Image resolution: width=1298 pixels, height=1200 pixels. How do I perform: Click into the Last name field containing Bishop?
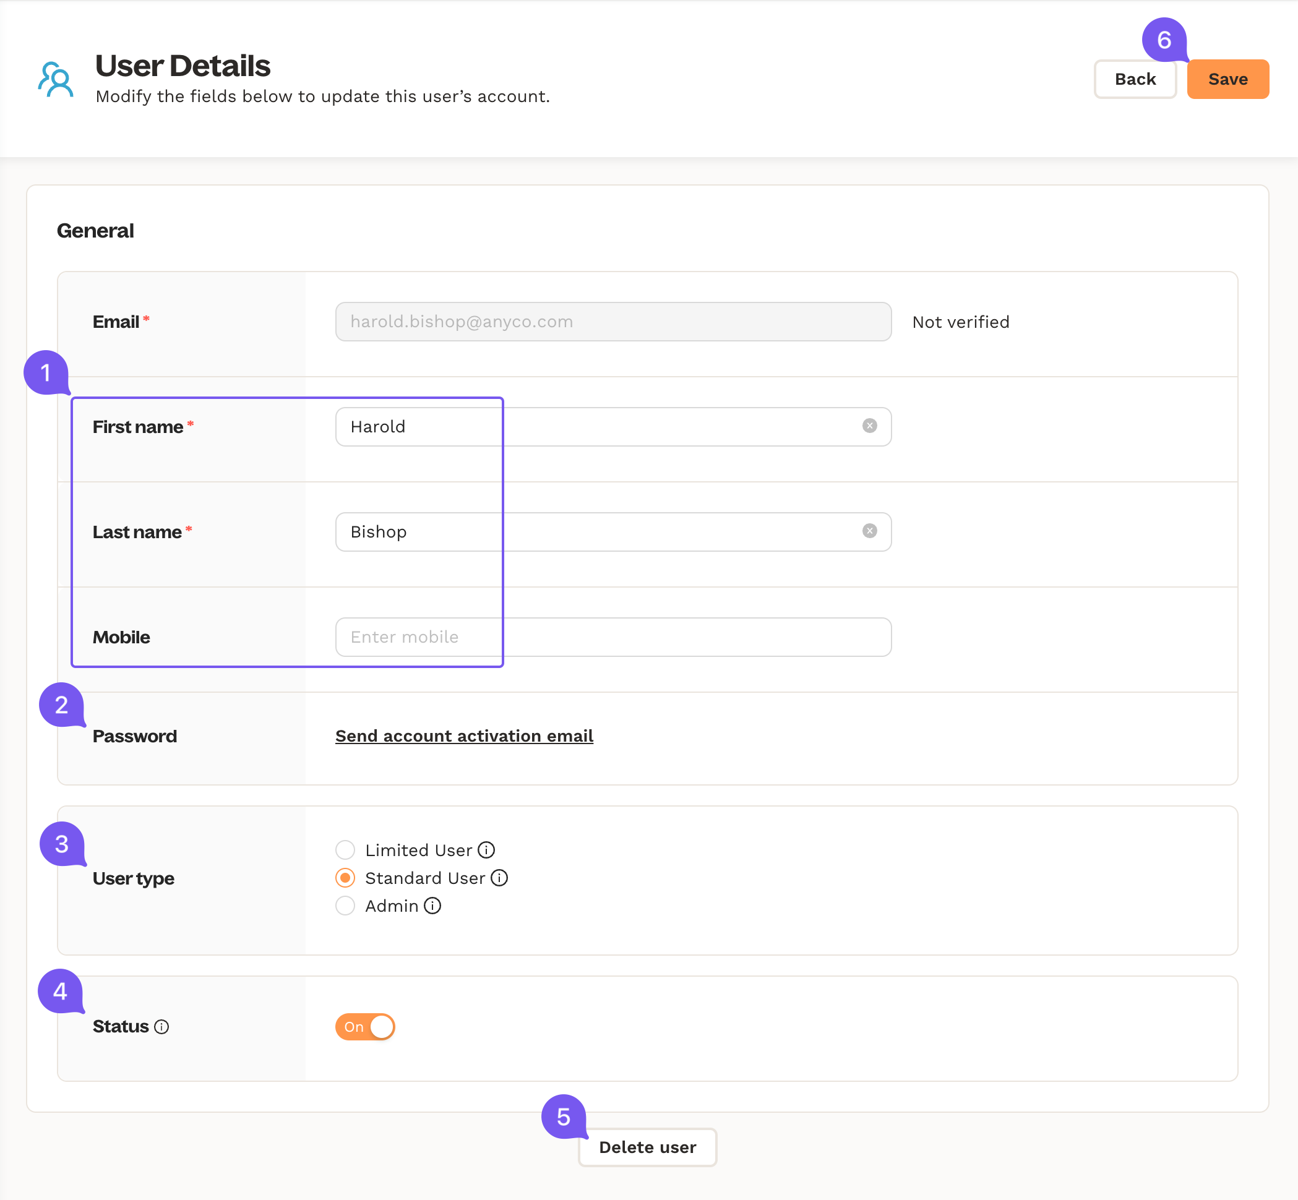click(x=598, y=532)
